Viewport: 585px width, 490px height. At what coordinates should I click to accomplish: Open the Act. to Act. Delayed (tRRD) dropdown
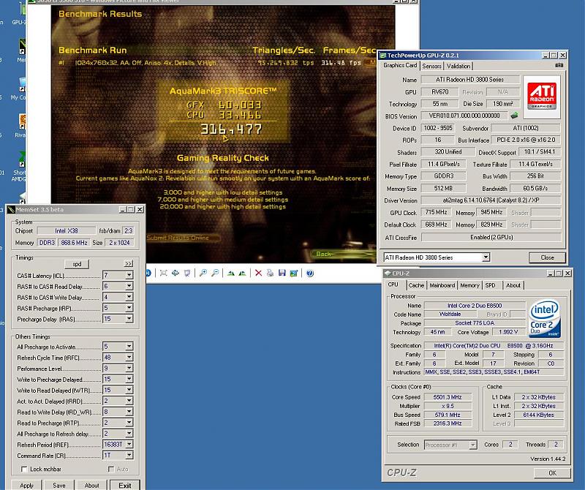[129, 401]
